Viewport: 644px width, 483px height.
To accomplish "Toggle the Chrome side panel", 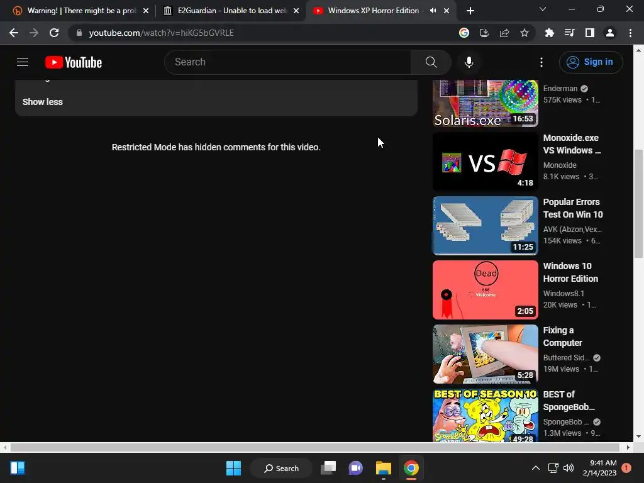I will tap(590, 33).
